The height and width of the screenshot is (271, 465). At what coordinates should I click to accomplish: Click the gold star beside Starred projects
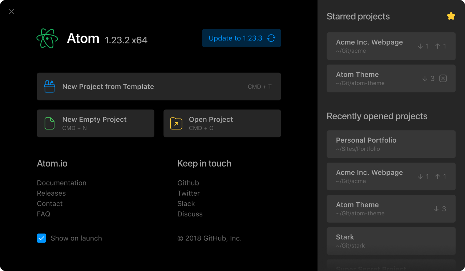451,16
